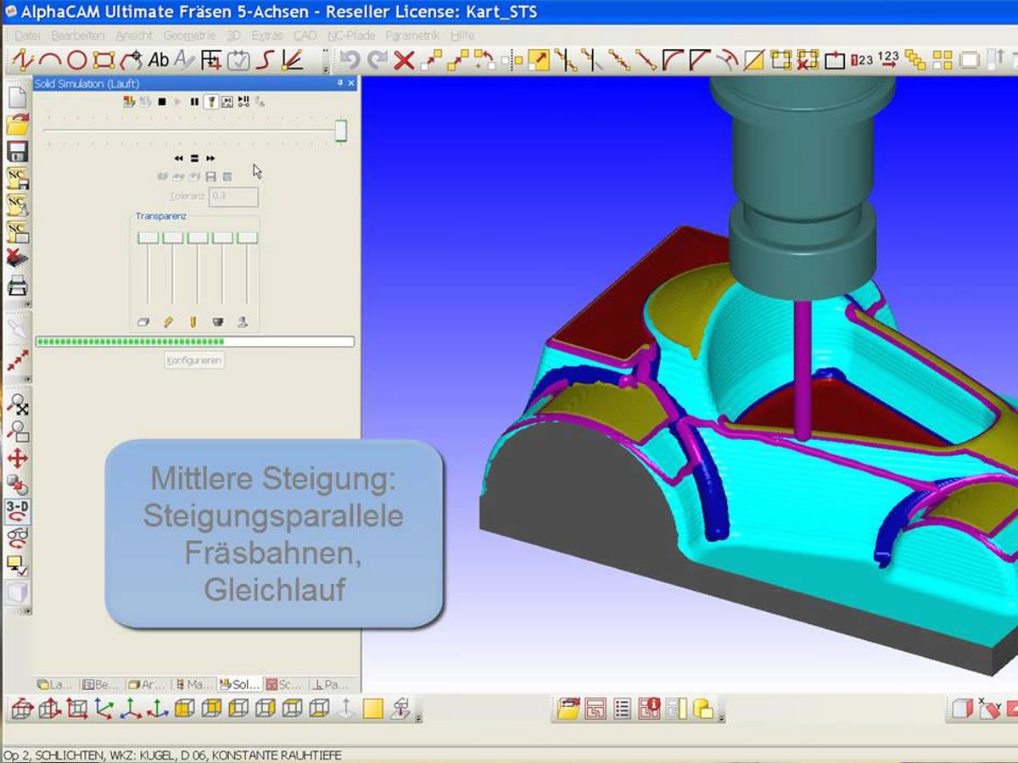Click the angled lines icon in top toolbar
This screenshot has width=1018, height=763.
click(x=293, y=60)
